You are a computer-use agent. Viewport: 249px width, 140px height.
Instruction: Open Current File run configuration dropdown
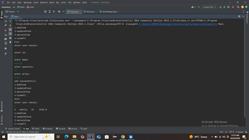pyautogui.click(x=209, y=7)
